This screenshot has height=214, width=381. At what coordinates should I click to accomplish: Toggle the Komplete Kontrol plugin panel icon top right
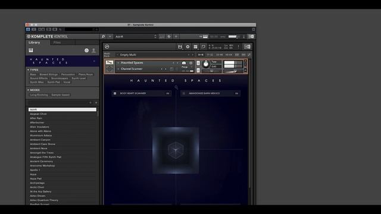coord(251,37)
